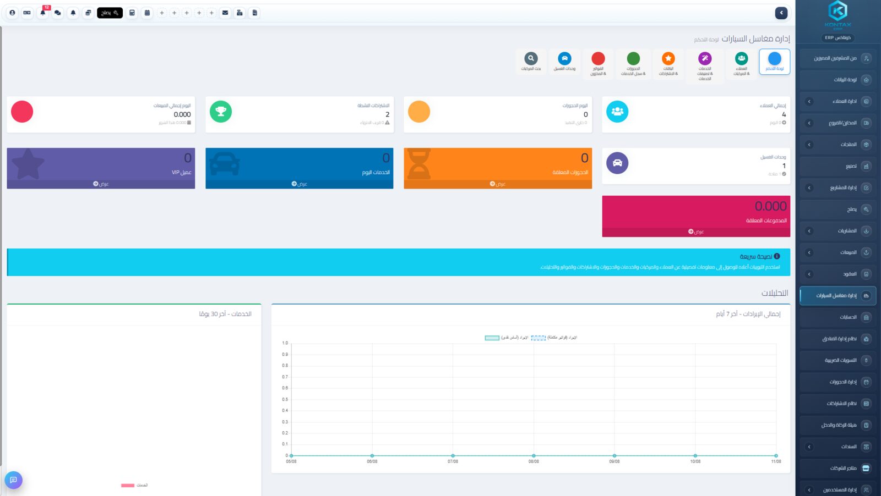
Task: Open the calendar icon in top toolbar
Action: [x=147, y=13]
